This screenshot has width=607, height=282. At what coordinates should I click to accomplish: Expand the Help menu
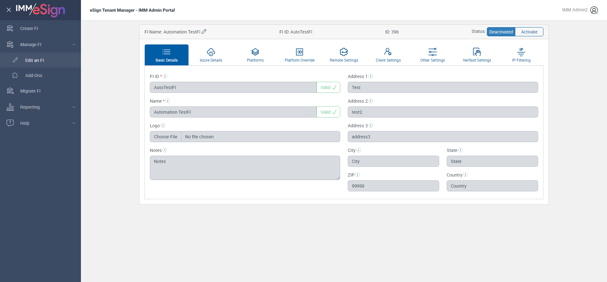[x=40, y=123]
